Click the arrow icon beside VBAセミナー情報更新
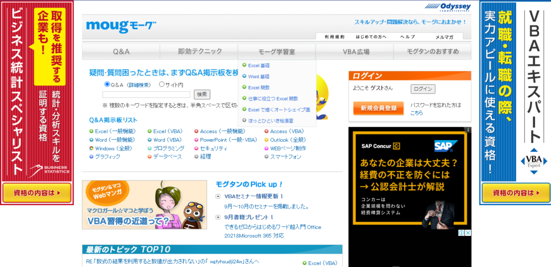Viewport: 551px width, 267px height. 218,197
